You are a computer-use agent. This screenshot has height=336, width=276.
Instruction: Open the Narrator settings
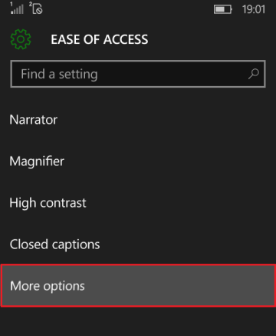[x=138, y=120]
